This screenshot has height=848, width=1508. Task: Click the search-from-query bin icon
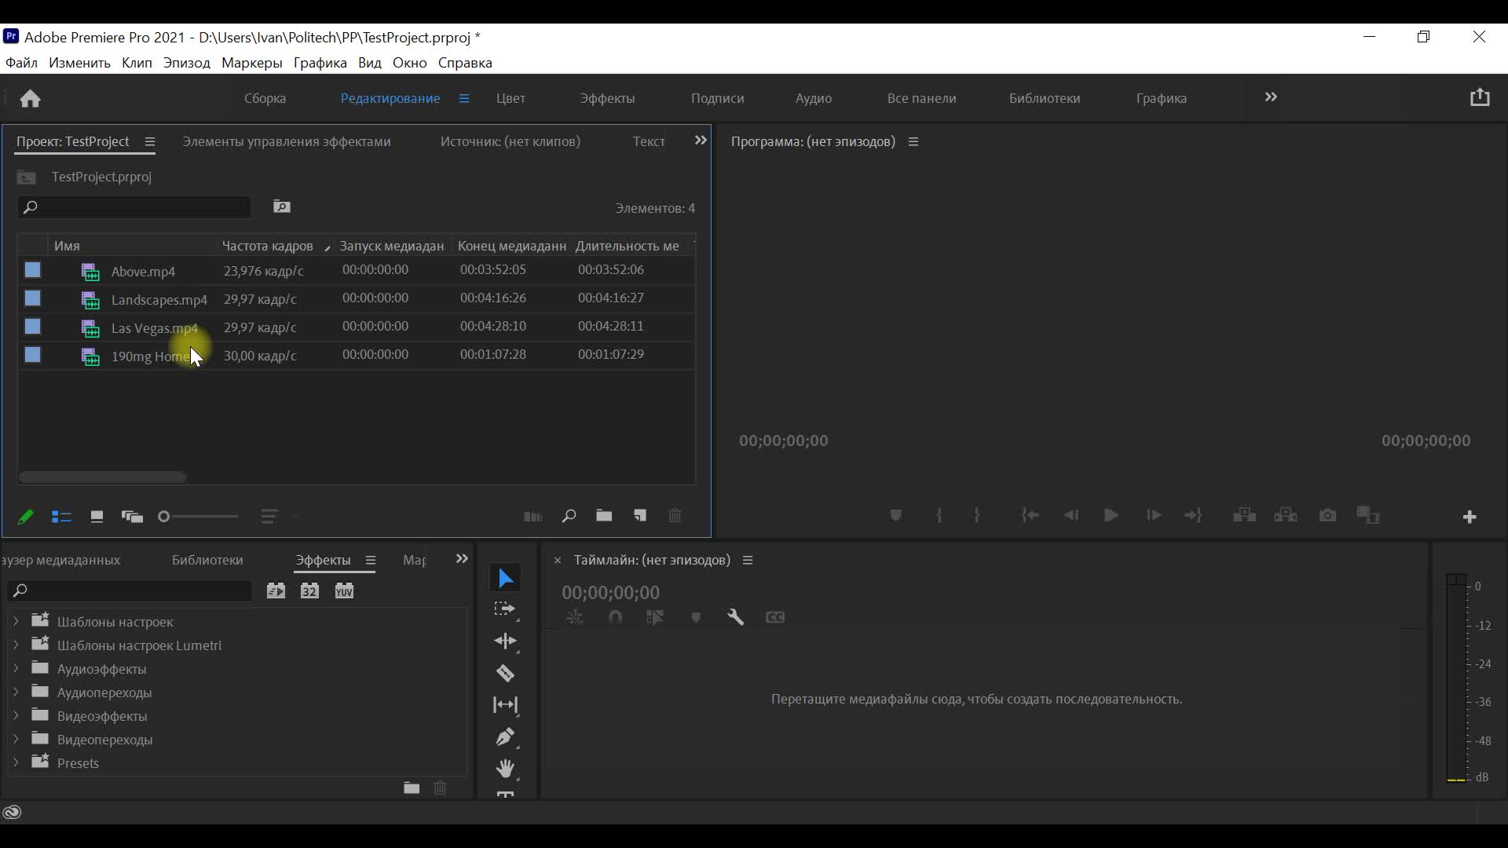click(282, 207)
